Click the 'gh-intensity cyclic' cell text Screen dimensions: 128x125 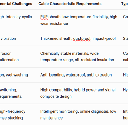click(16, 17)
